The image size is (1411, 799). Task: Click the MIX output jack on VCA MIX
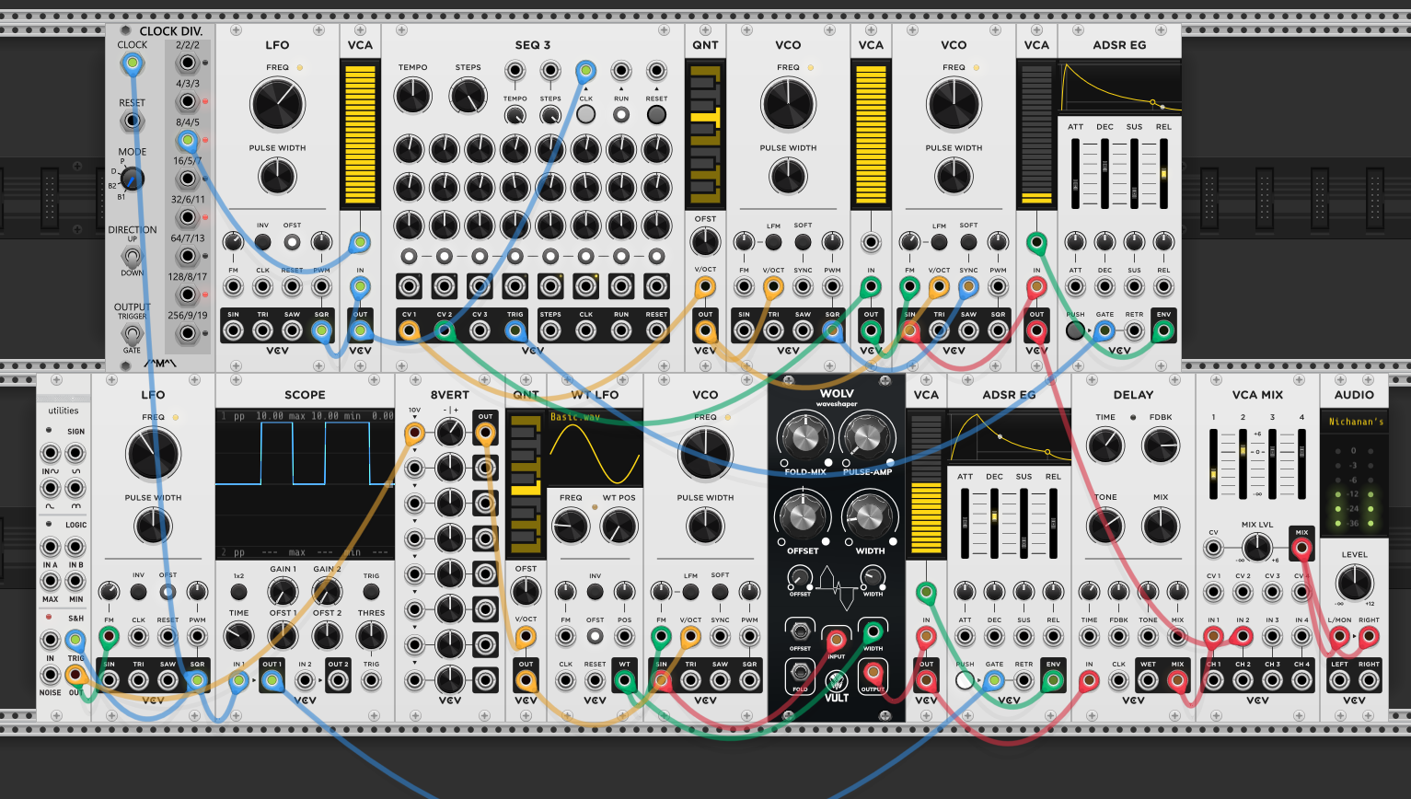click(1301, 550)
